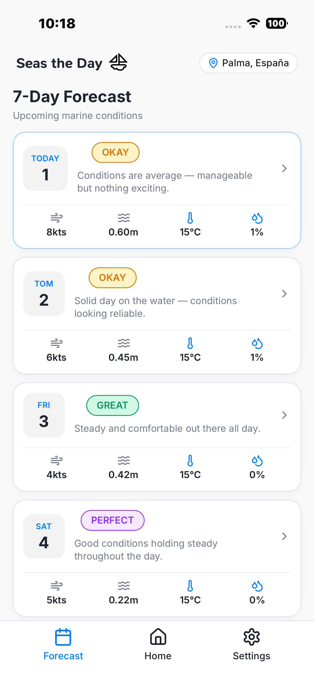Tap Saturday's wave height icon
Viewport: 314px width, 680px height.
(124, 586)
